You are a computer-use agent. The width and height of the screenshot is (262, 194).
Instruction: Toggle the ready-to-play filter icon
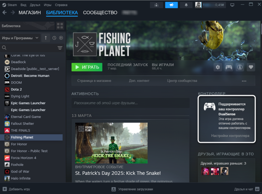(x=61, y=38)
